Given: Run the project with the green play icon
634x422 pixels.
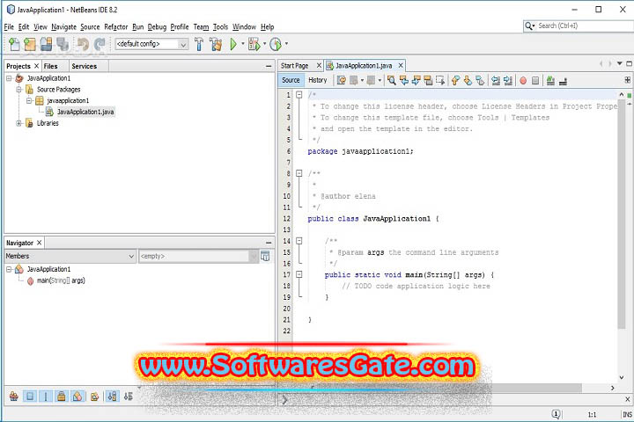Looking at the screenshot, I should pyautogui.click(x=233, y=44).
